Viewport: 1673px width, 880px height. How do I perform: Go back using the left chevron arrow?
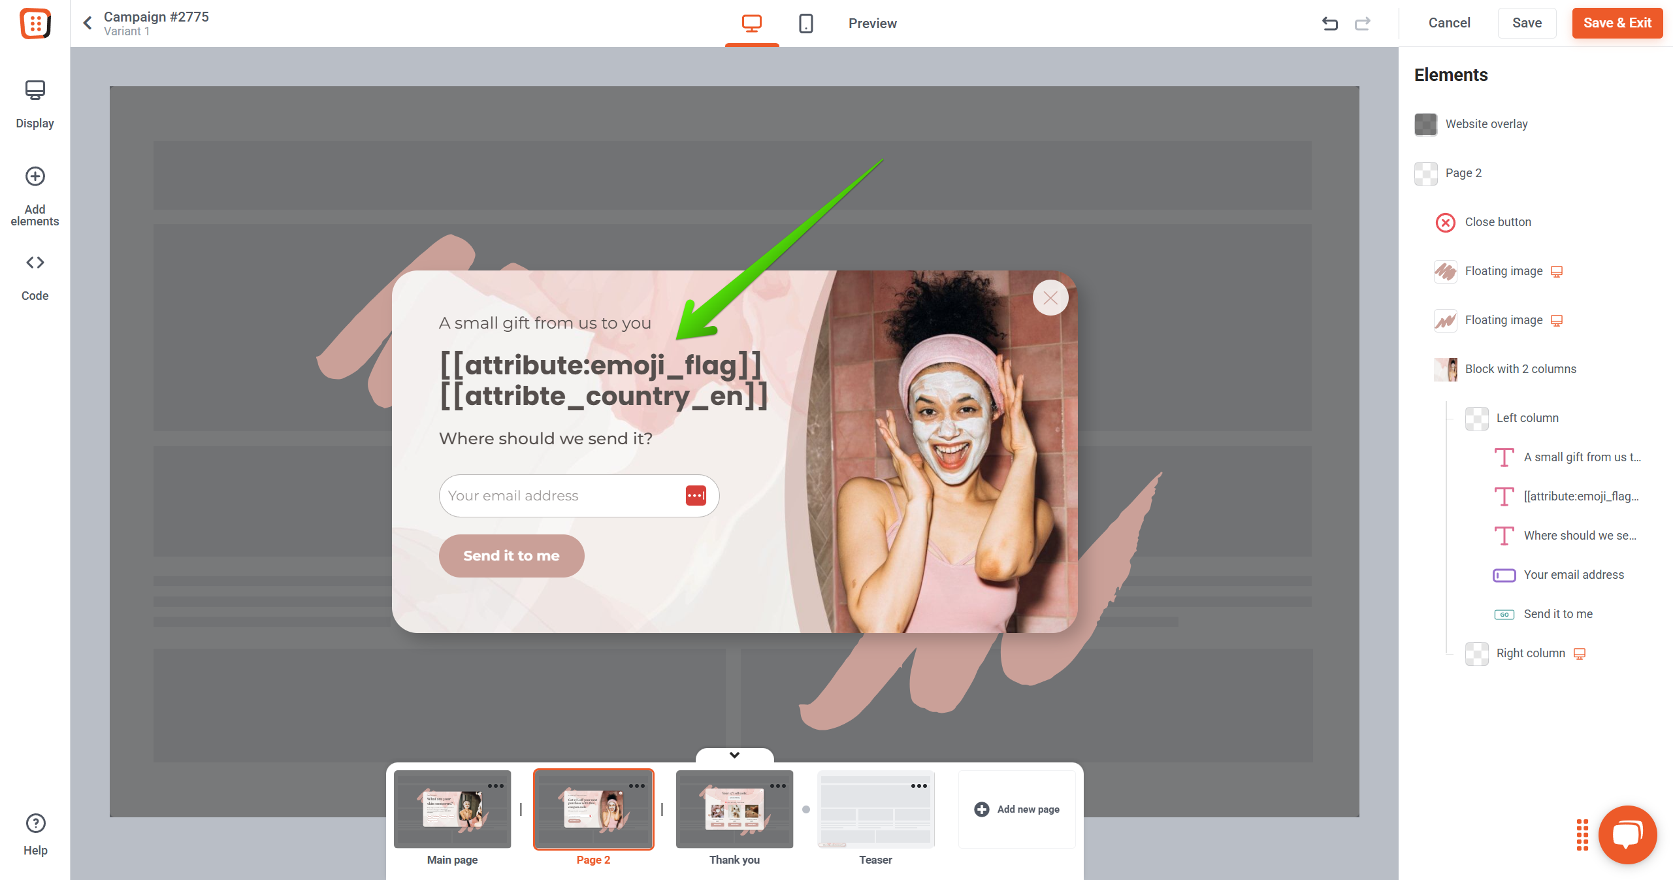88,24
